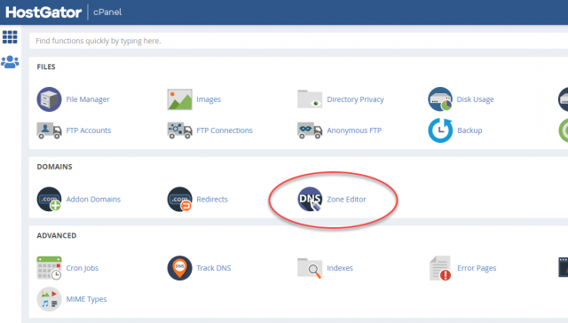Focus the Find functions search field
The height and width of the screenshot is (323, 568).
298,41
